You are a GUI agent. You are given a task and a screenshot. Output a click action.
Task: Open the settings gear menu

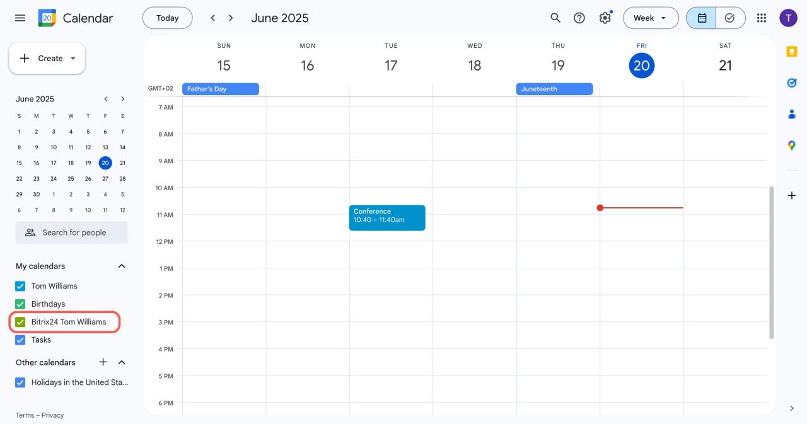pos(605,18)
